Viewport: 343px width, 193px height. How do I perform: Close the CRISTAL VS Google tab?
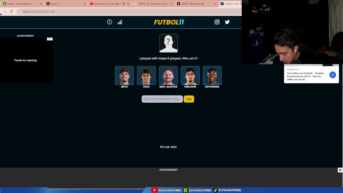pyautogui.click(x=171, y=4)
